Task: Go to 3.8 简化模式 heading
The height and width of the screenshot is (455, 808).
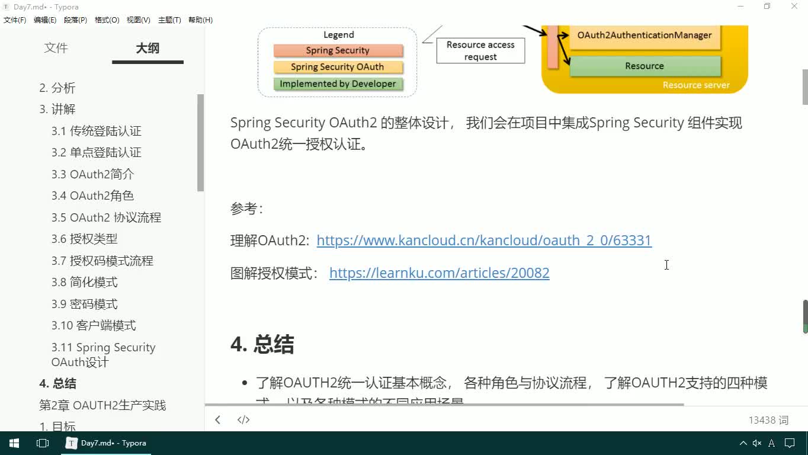Action: click(84, 282)
